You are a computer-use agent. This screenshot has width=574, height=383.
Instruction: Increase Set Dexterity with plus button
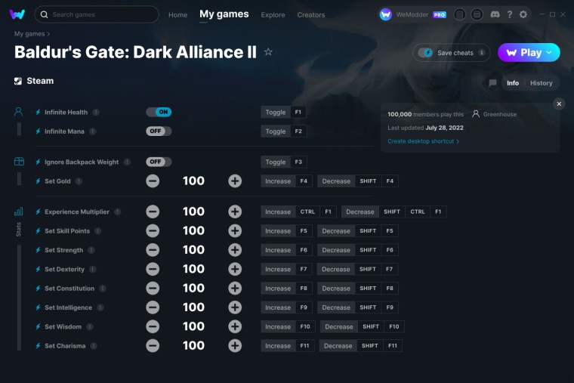click(235, 269)
